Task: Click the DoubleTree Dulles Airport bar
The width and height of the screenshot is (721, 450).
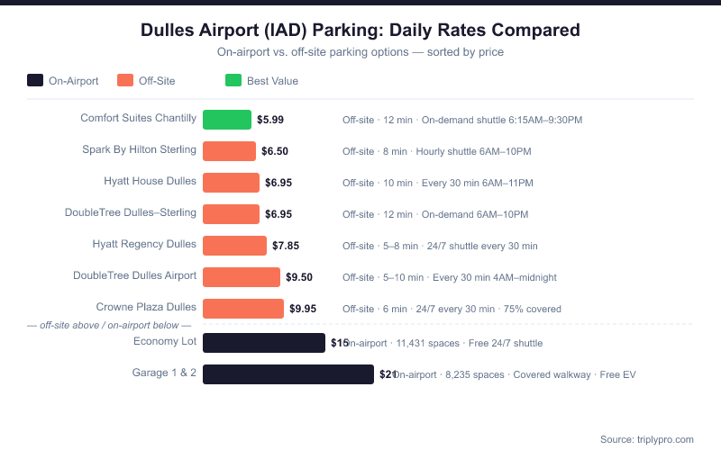Action: point(242,277)
